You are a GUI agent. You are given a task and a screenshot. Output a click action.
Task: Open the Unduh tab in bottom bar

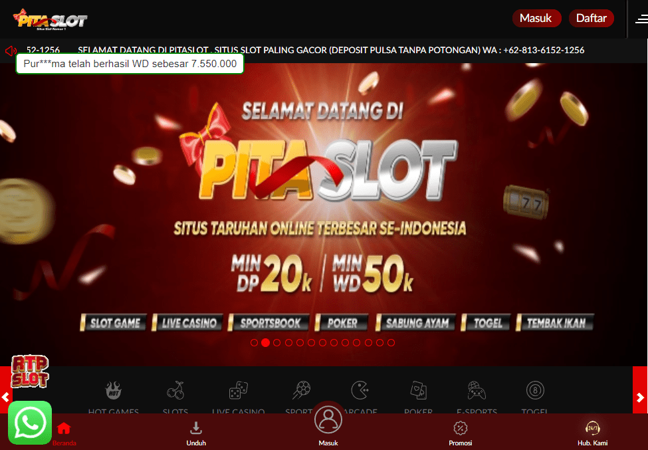point(196,433)
